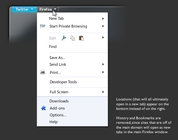Screen dimensions: 178x140
Task: Expand the Start Private Browsing submenu arrow
Action: tap(103, 26)
